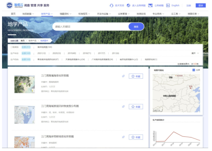Open title 三门湾海岸带耕地变化形势图
The image size is (212, 151).
[x=57, y=137]
